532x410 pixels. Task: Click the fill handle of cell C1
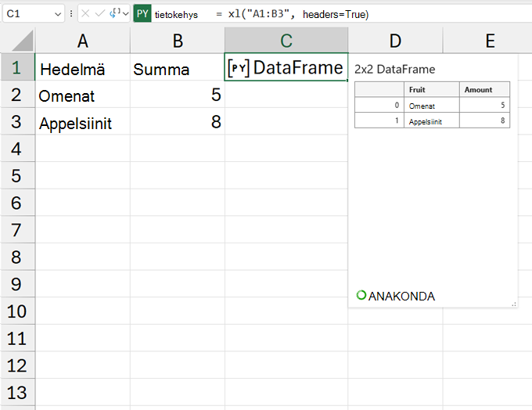coord(347,81)
